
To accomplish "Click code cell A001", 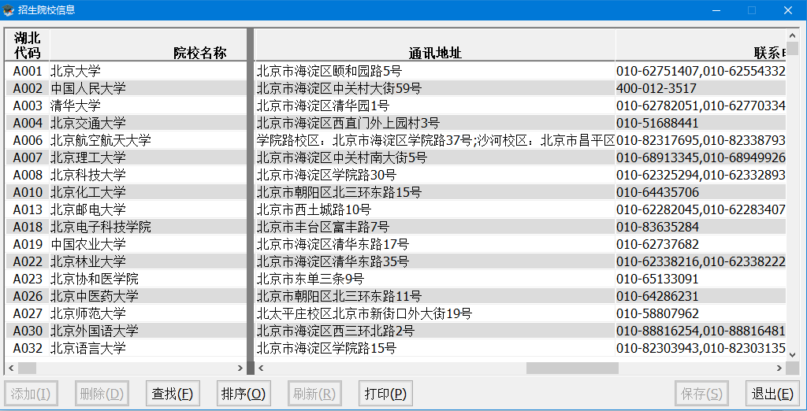I will point(28,71).
